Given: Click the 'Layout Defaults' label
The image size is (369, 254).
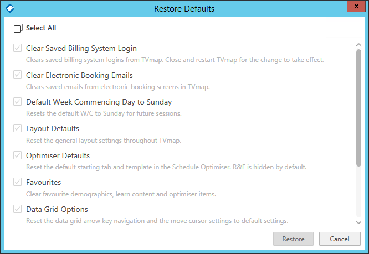Looking at the screenshot, I should [53, 128].
